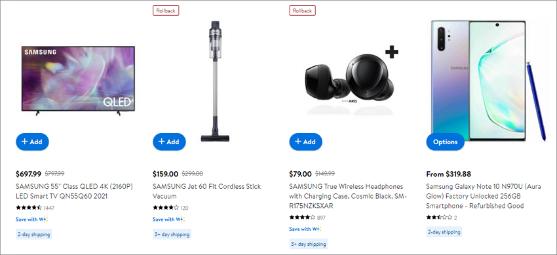Screen dimensions: 557x255
Task: Add the wireless headphones to cart
Action: [306, 142]
